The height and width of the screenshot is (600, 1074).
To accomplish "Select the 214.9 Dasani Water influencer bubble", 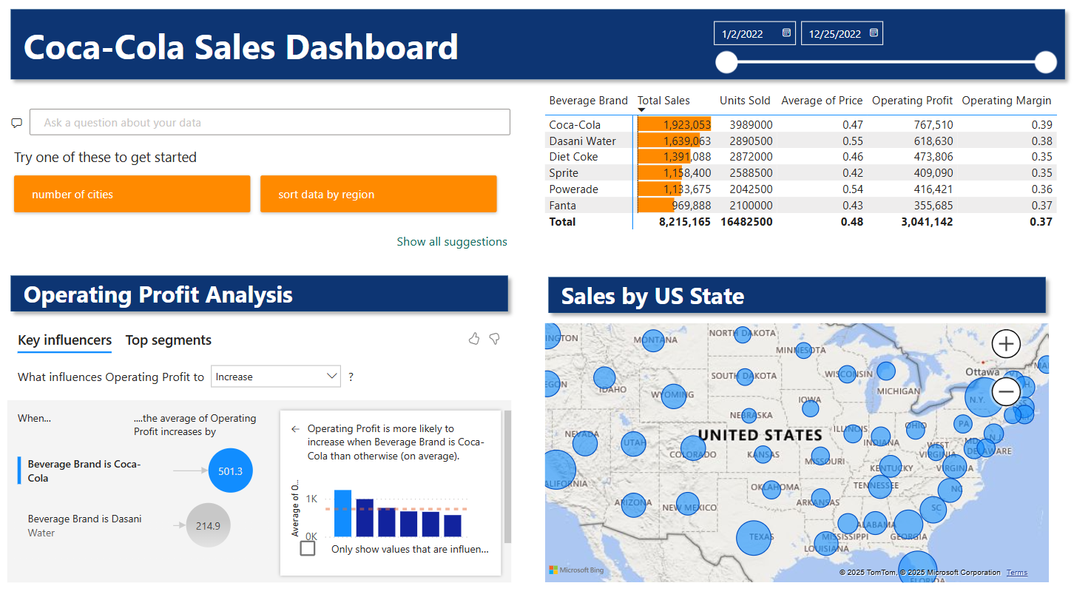I will coord(209,526).
